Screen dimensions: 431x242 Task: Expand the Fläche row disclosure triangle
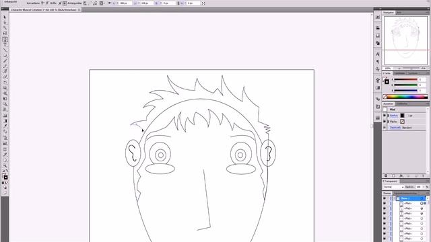click(x=388, y=122)
